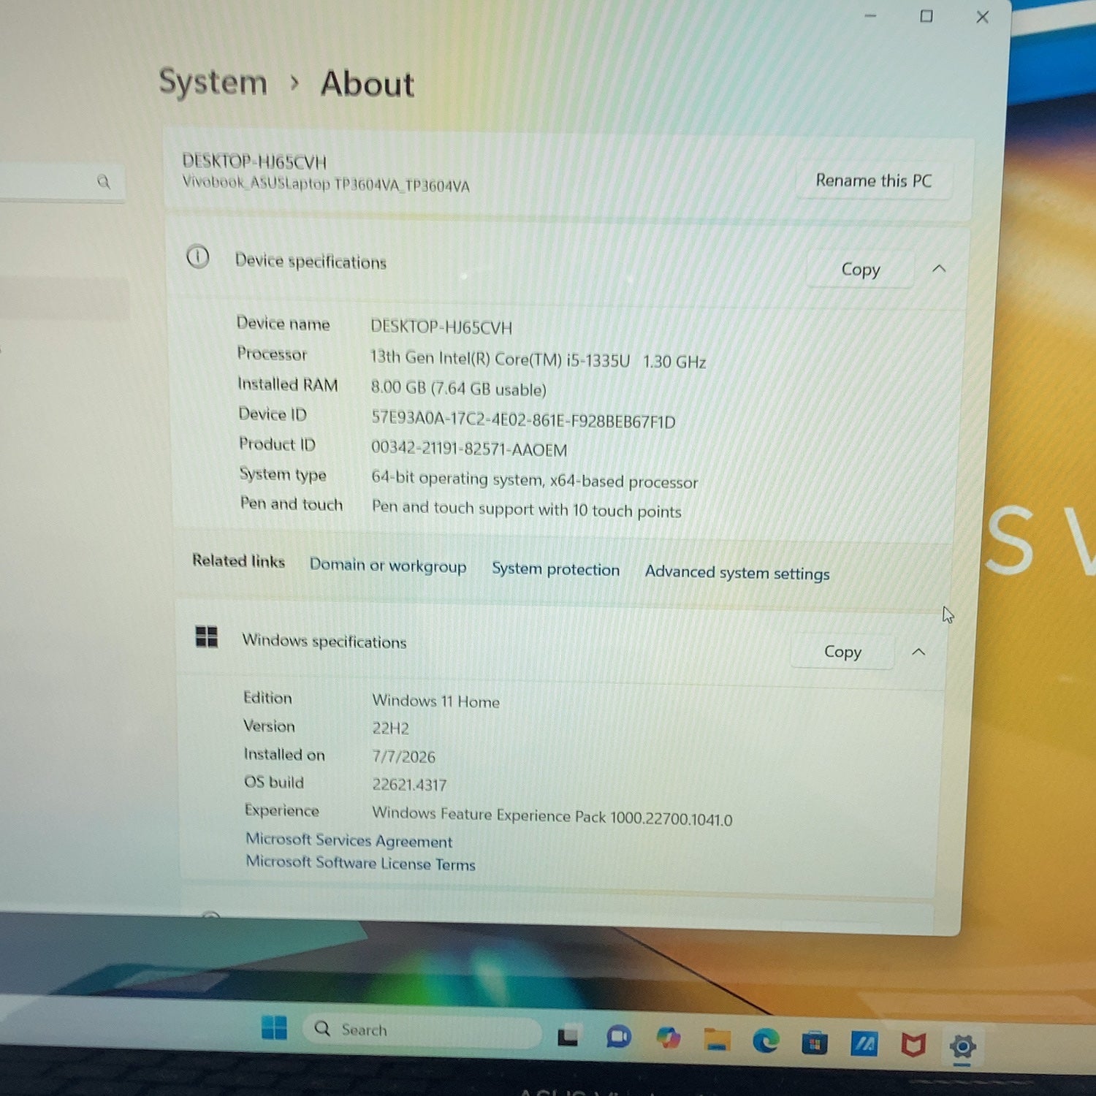Launch the Chat app from the taskbar

tap(618, 1037)
